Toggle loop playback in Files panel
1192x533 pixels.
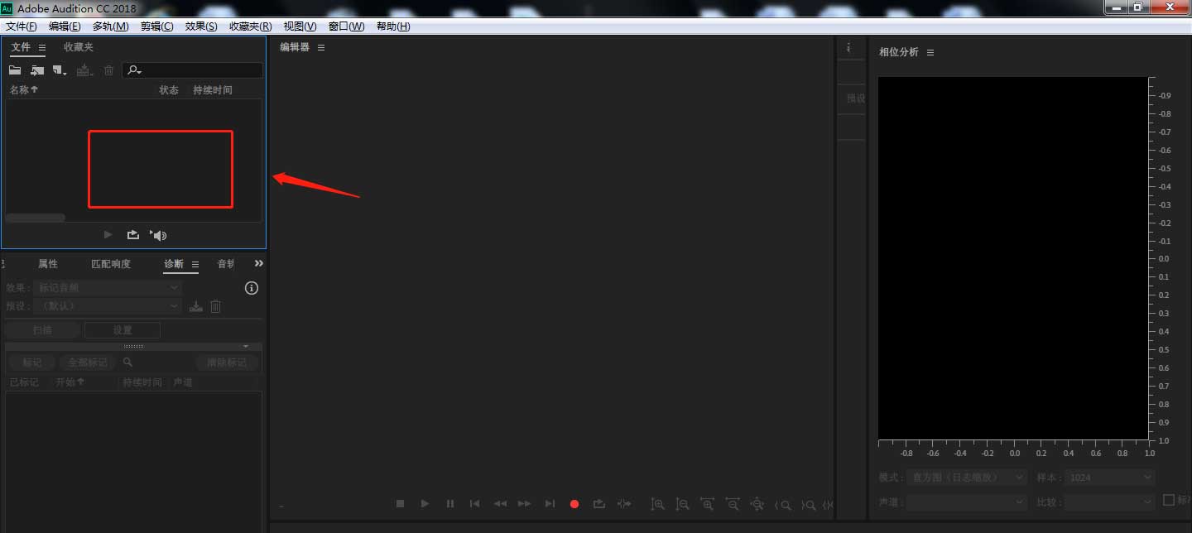coord(133,235)
